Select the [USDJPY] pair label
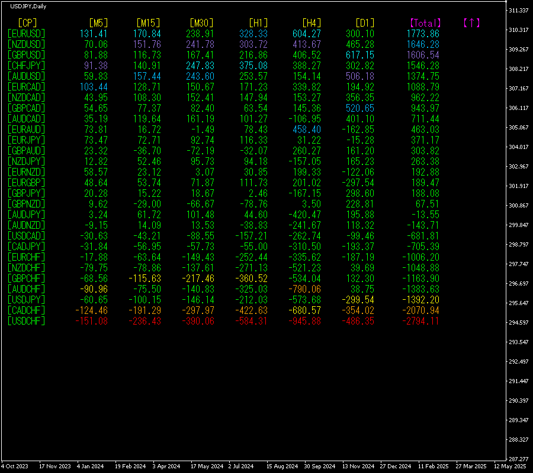 (26, 300)
